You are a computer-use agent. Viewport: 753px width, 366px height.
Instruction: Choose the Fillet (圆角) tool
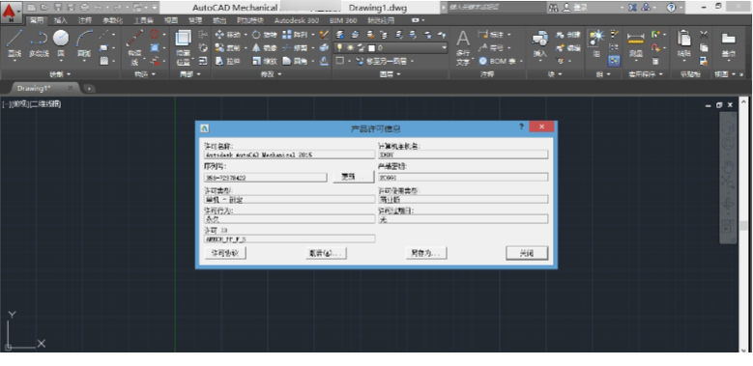295,61
